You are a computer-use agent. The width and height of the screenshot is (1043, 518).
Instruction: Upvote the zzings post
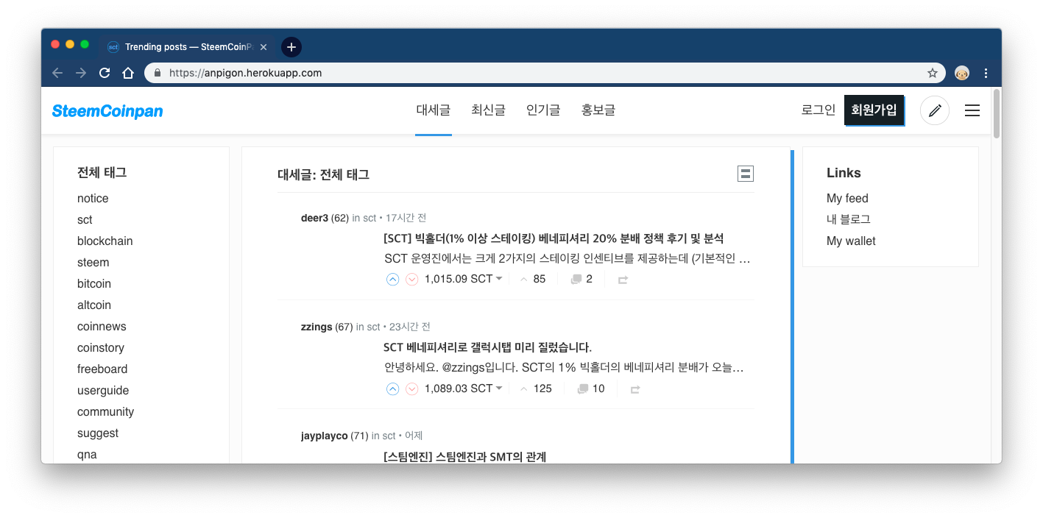pyautogui.click(x=392, y=388)
